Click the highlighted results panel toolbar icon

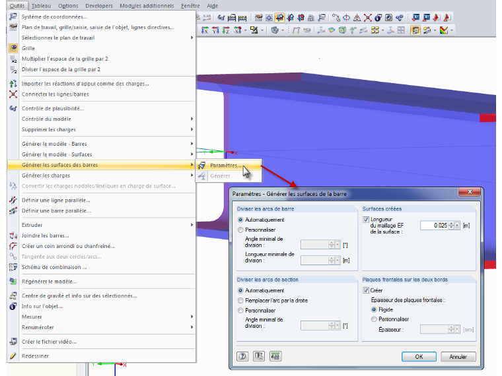tap(415, 30)
